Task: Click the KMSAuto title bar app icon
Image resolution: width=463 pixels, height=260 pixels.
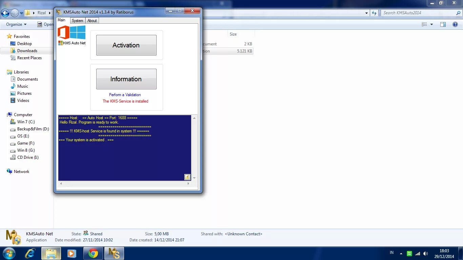Action: tap(59, 12)
